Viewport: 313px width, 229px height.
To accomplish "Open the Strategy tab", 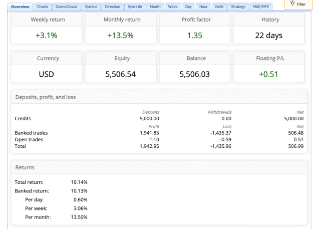I will (x=238, y=7).
